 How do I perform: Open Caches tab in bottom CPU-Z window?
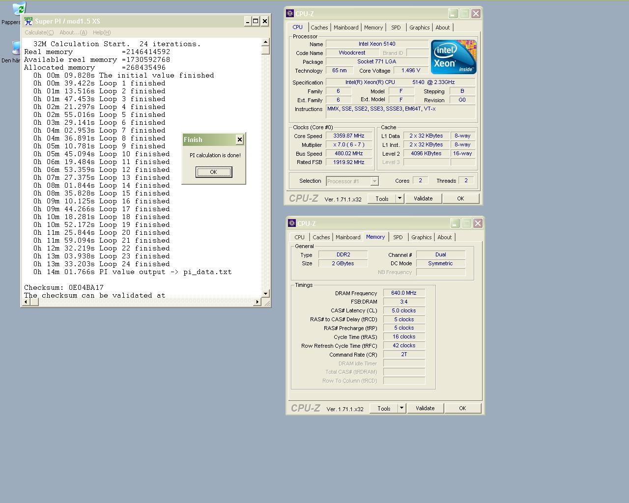pyautogui.click(x=321, y=237)
